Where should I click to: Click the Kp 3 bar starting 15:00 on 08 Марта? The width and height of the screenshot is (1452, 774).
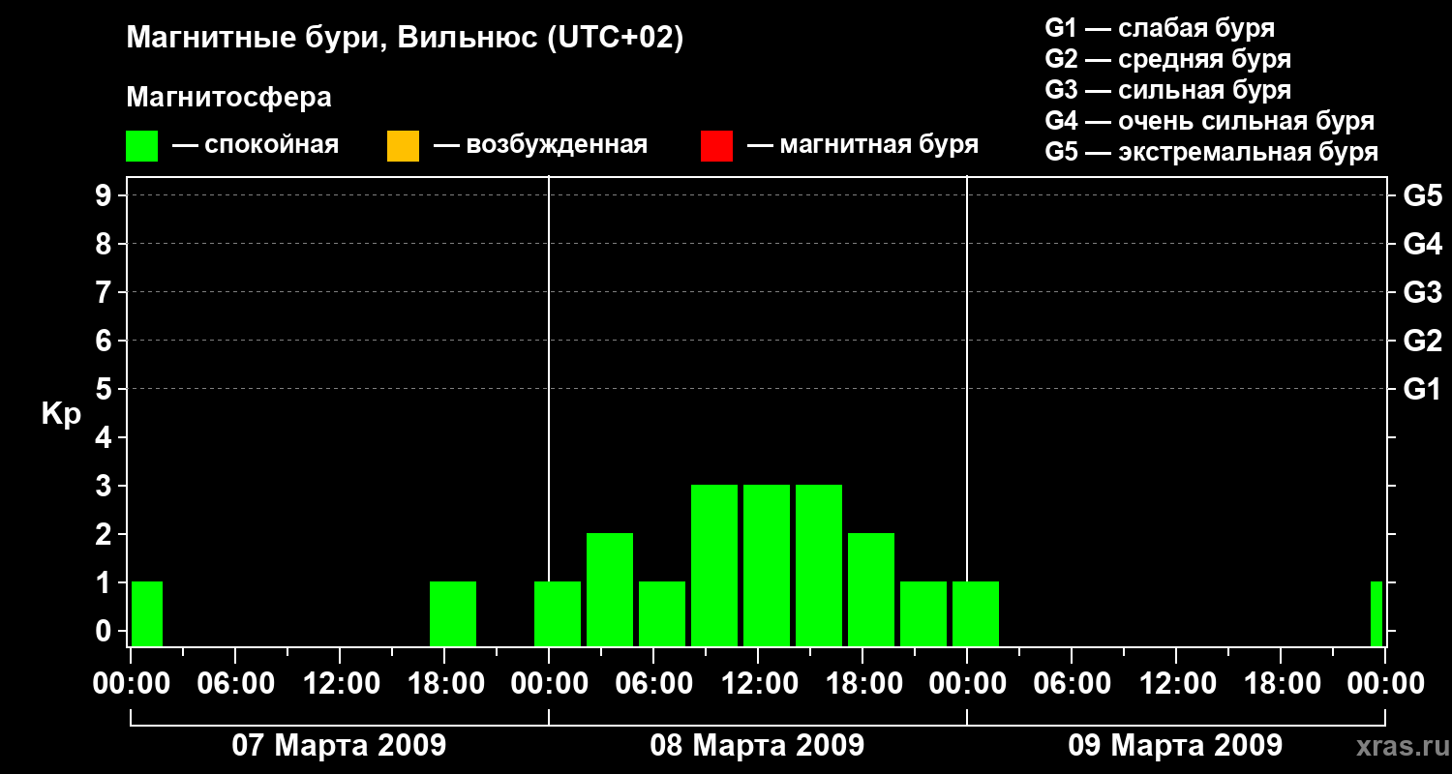click(819, 565)
